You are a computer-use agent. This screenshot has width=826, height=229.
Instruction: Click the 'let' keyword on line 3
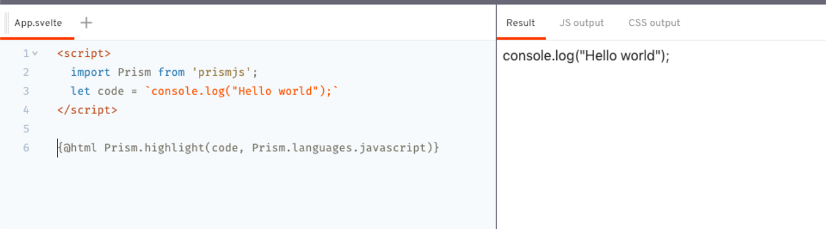tap(80, 92)
